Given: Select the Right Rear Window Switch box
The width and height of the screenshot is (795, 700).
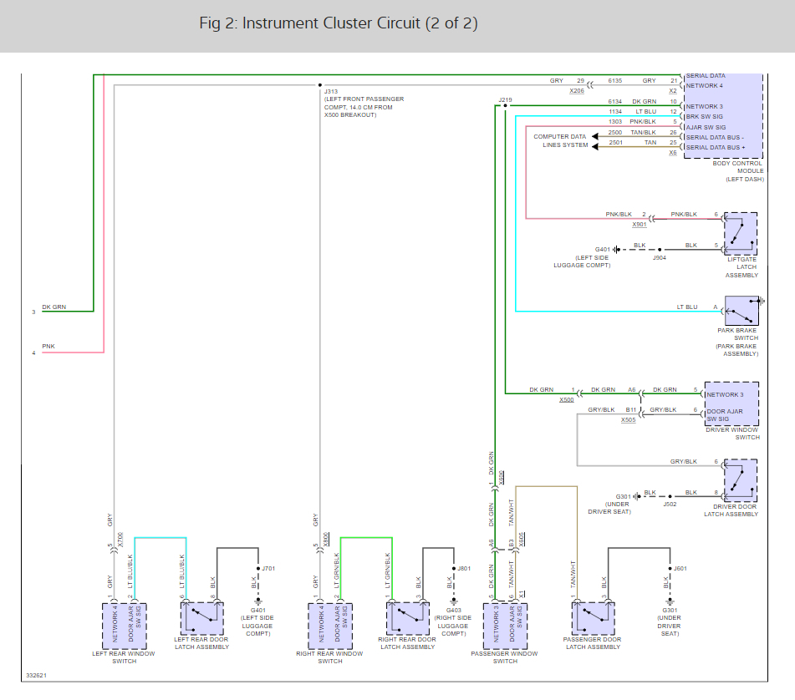Looking at the screenshot, I should (x=329, y=625).
